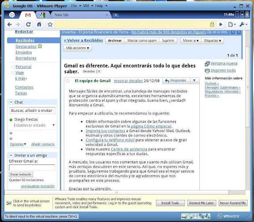Image resolution: width=254 pixels, height=222 pixels.
Task: Open the Etiquetas dropdown
Action: tap(213, 41)
